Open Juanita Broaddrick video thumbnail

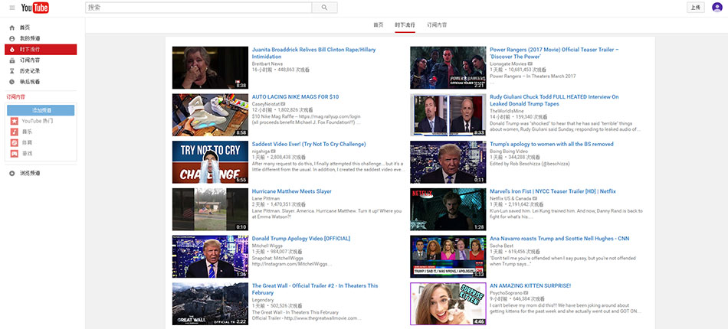(x=210, y=67)
